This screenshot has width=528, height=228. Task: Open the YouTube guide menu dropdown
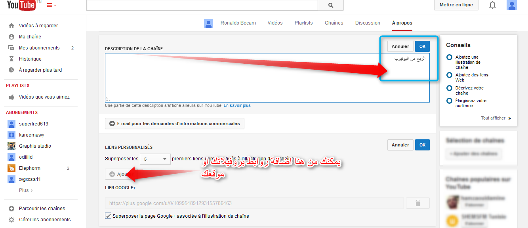coord(51,5)
